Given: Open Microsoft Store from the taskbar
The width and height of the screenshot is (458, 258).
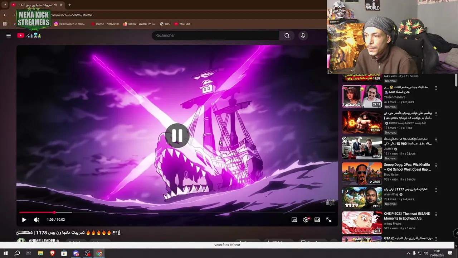Looking at the screenshot, I should [64, 253].
